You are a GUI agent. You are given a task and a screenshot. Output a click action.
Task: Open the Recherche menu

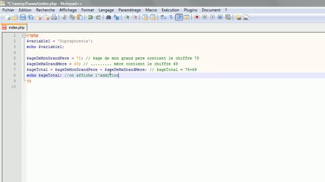[45, 10]
